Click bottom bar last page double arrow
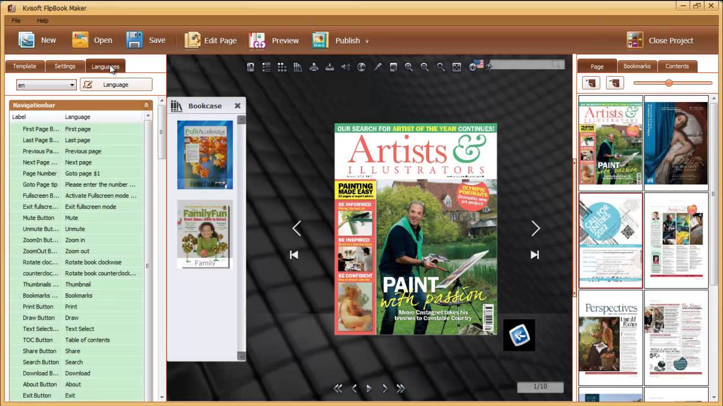This screenshot has width=723, height=406. (400, 389)
